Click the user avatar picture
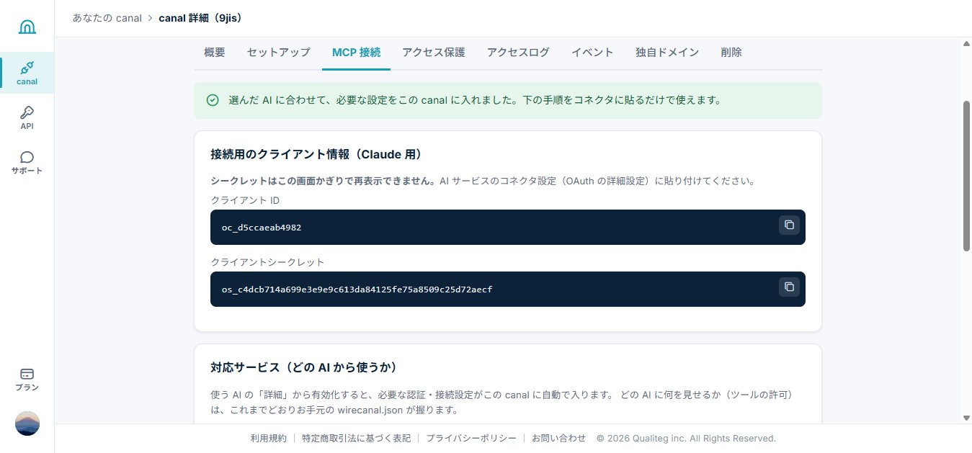This screenshot has width=972, height=453. [x=27, y=423]
